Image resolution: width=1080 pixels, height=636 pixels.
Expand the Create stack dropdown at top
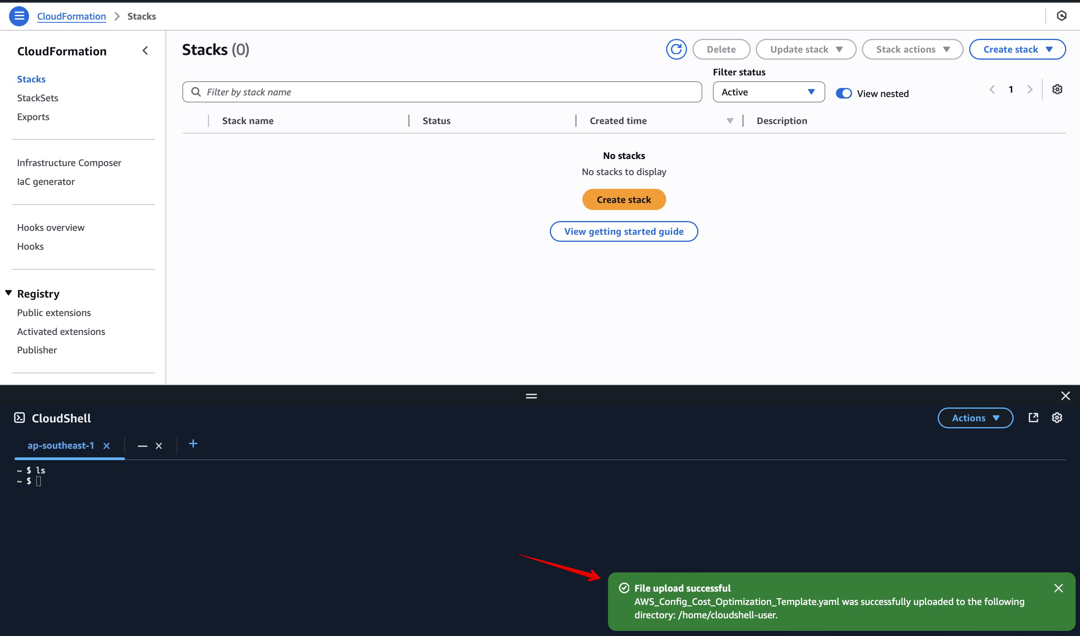click(1017, 49)
